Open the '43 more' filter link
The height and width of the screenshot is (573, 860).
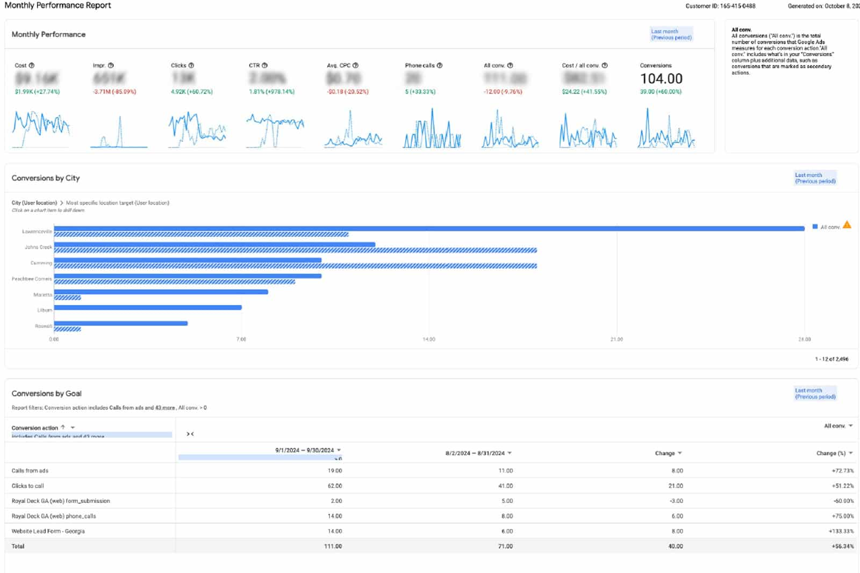[x=165, y=408]
